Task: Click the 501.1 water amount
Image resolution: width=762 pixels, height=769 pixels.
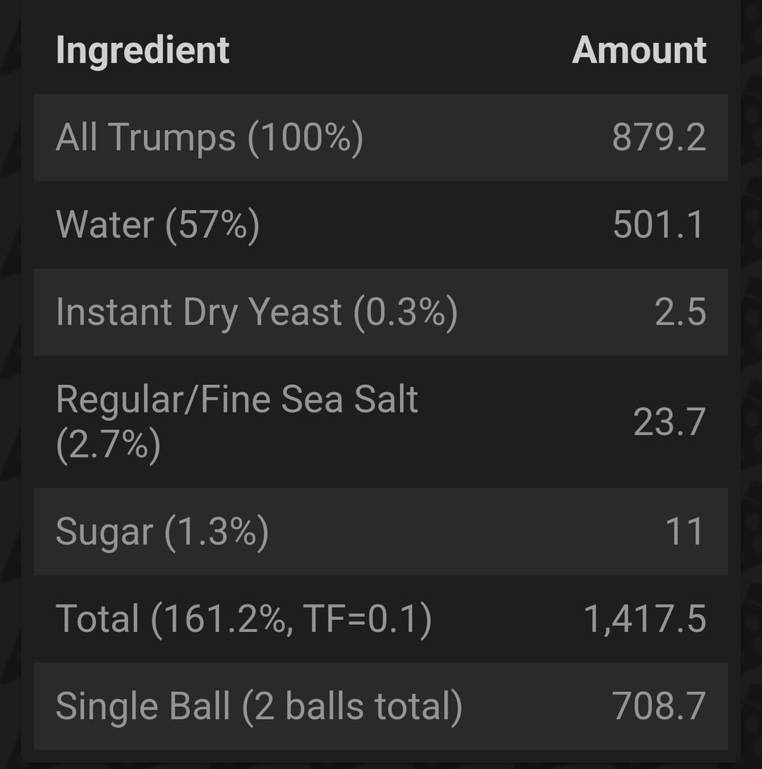Action: pyautogui.click(x=658, y=225)
